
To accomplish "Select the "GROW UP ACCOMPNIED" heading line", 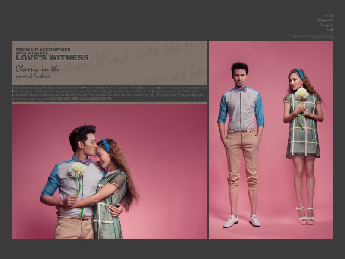I will click(43, 50).
